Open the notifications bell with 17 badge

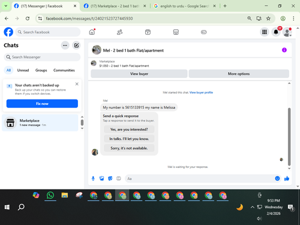(x=276, y=32)
